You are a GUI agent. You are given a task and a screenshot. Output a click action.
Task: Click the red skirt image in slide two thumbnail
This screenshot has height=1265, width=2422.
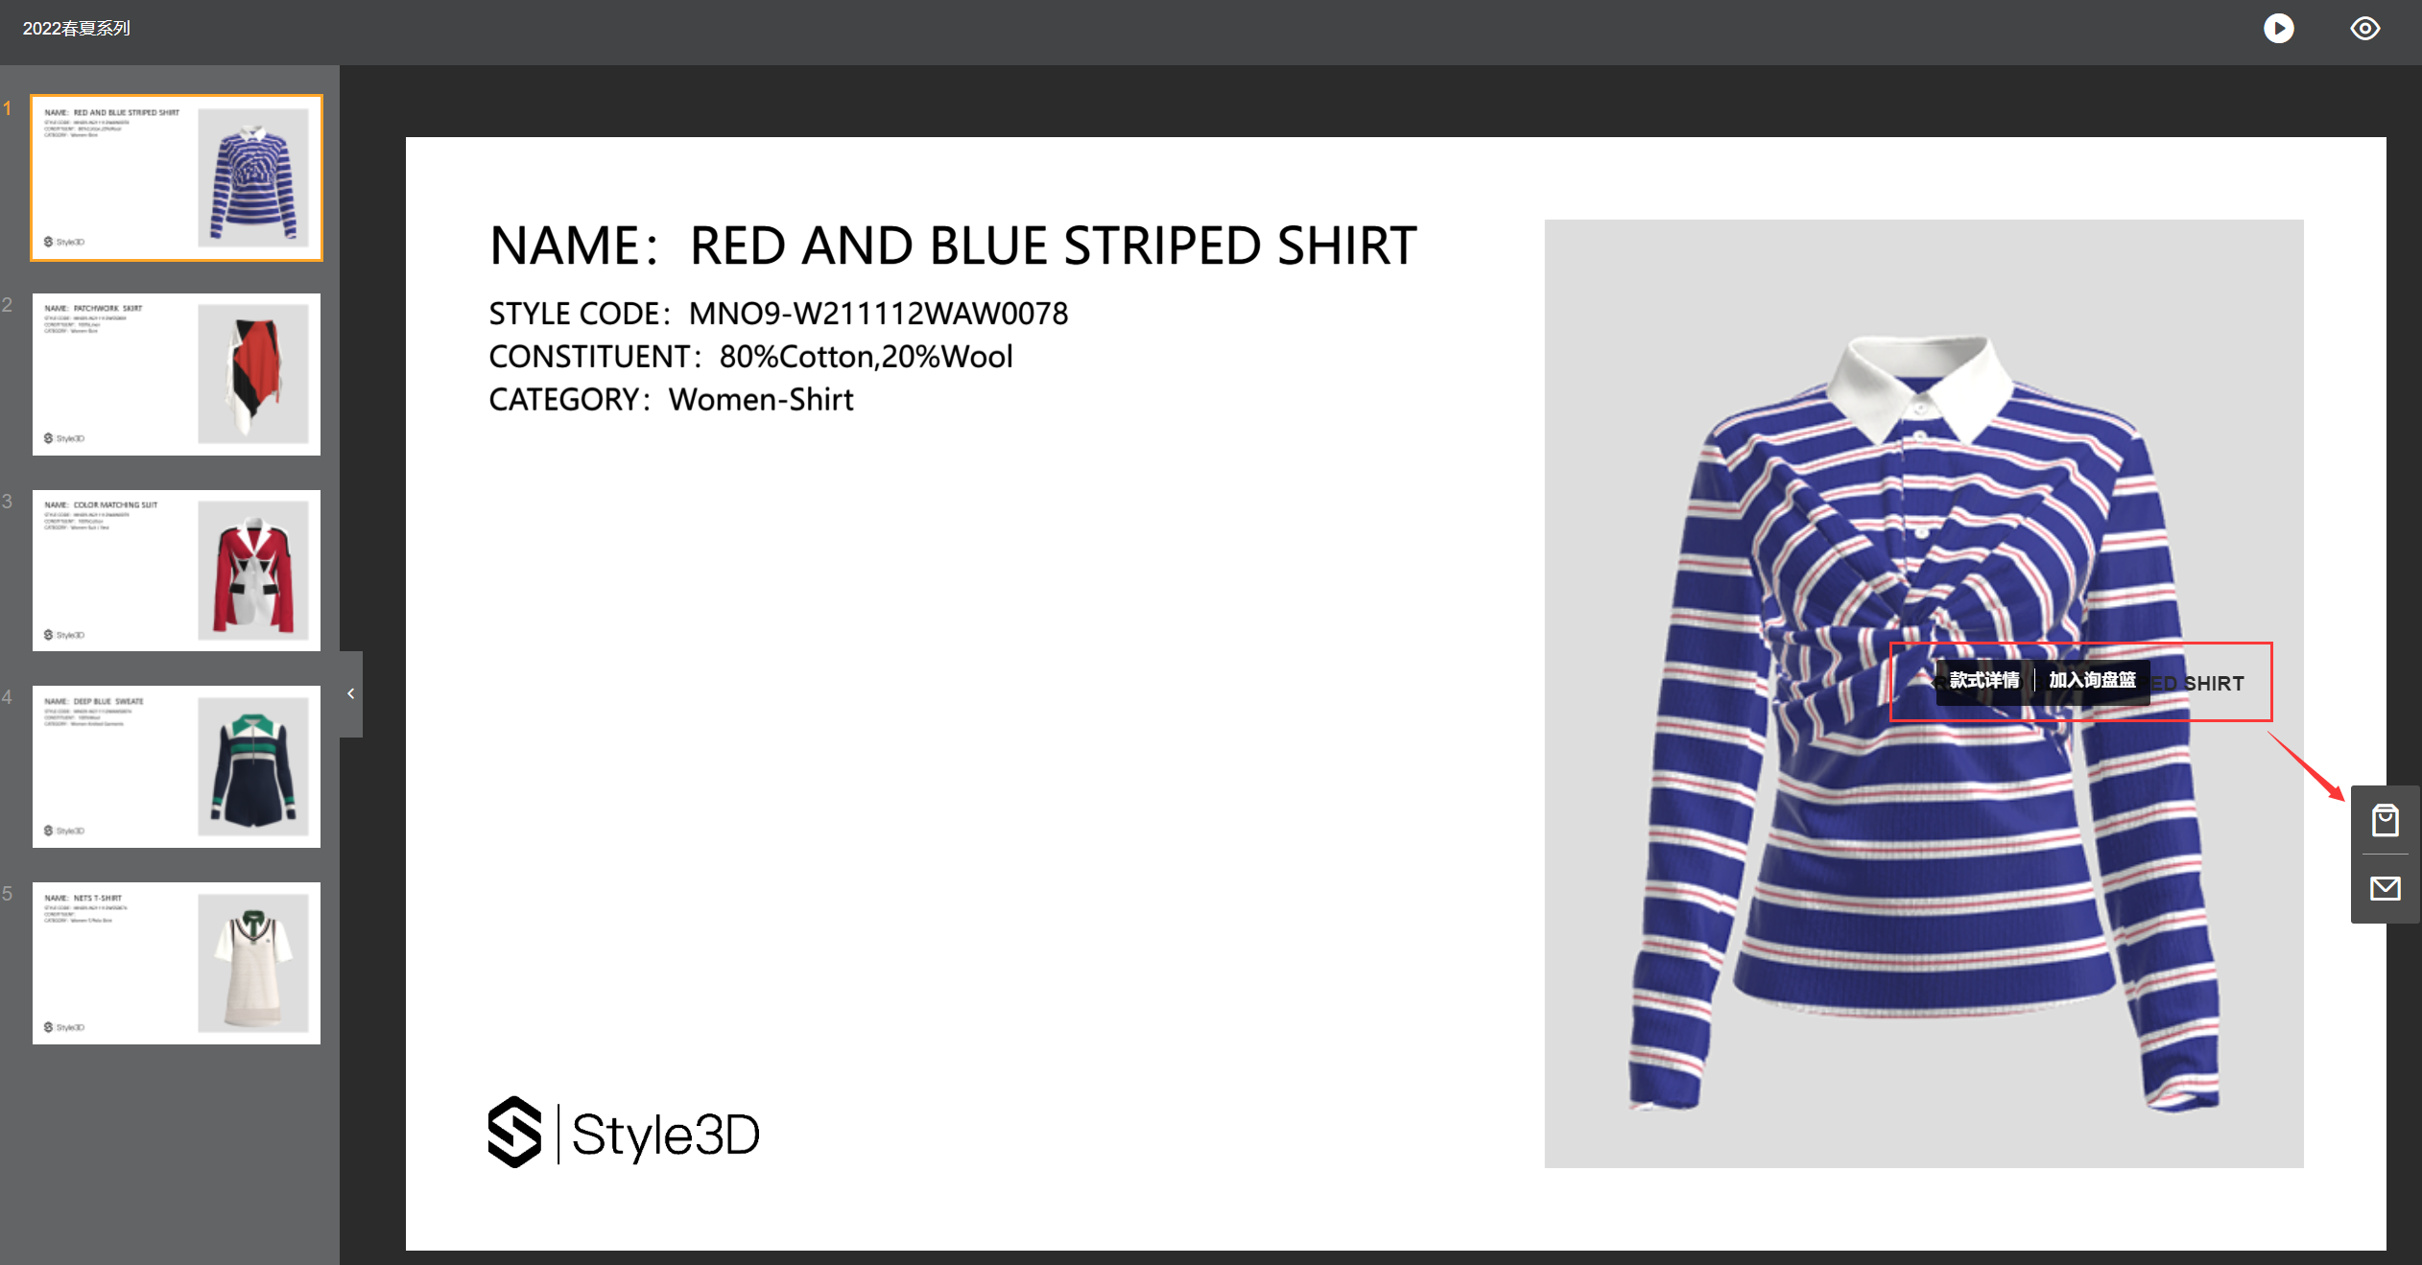click(x=253, y=375)
